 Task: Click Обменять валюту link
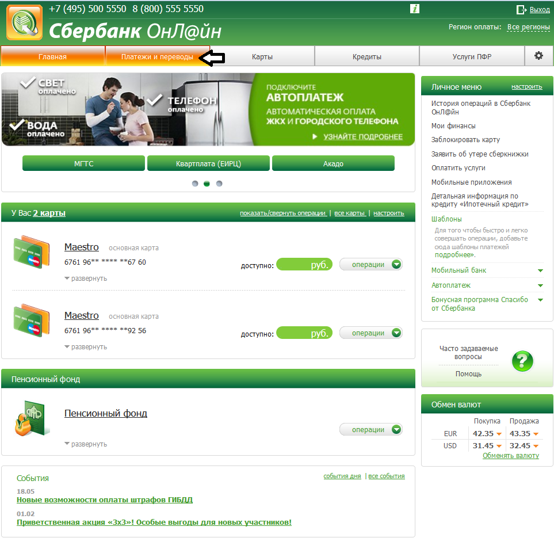coord(511,456)
